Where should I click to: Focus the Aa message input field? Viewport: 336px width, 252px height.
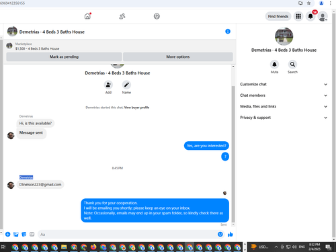click(127, 235)
